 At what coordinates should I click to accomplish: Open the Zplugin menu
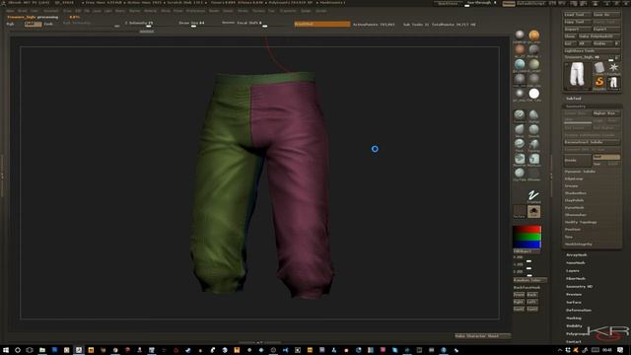click(306, 11)
